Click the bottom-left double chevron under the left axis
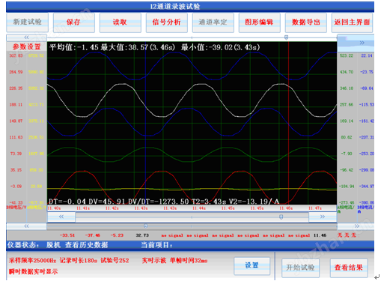Viewport: 381px width, 284px height. (x=26, y=226)
